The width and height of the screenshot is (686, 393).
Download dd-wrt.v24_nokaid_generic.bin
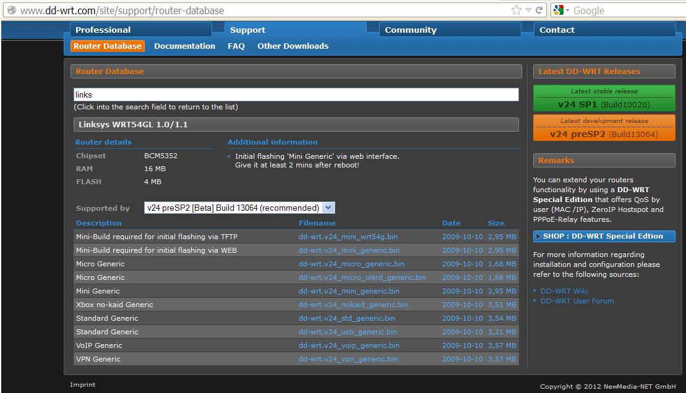pos(353,304)
